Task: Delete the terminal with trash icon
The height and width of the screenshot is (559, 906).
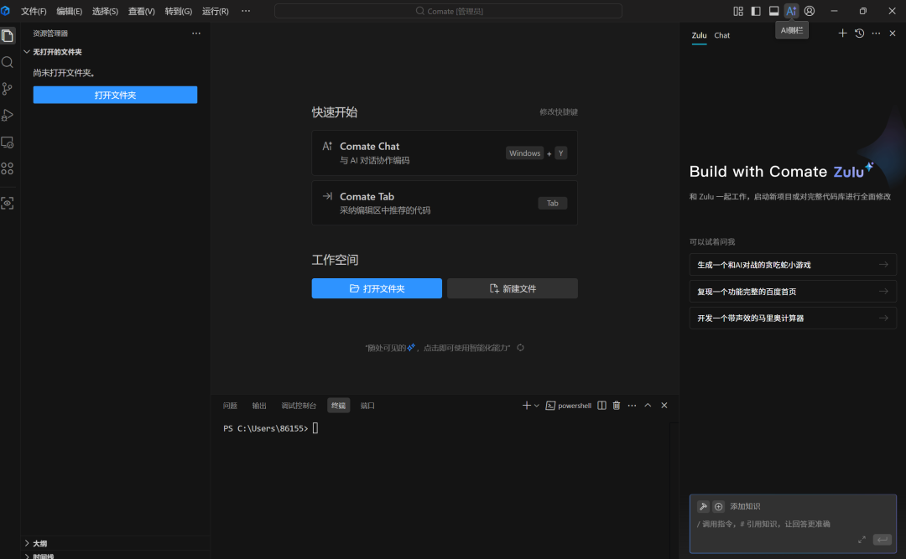Action: click(x=617, y=406)
